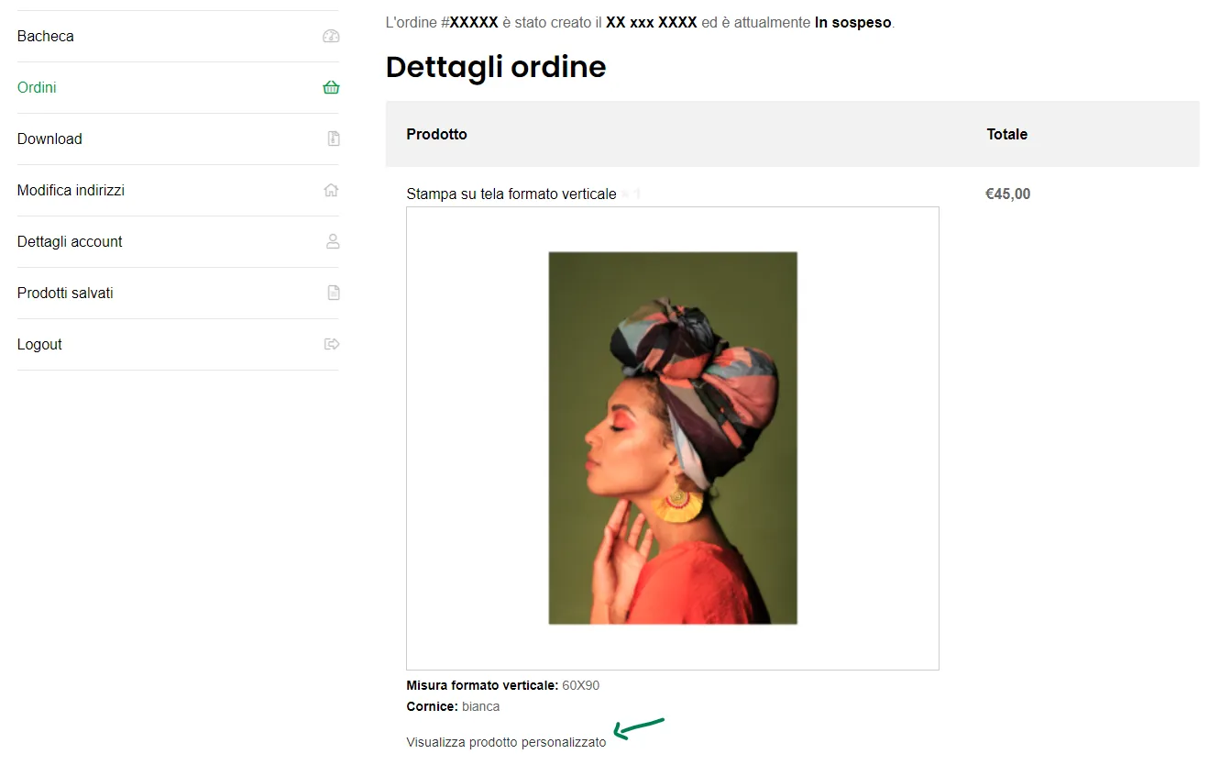Click the file icon next to Download

(334, 139)
